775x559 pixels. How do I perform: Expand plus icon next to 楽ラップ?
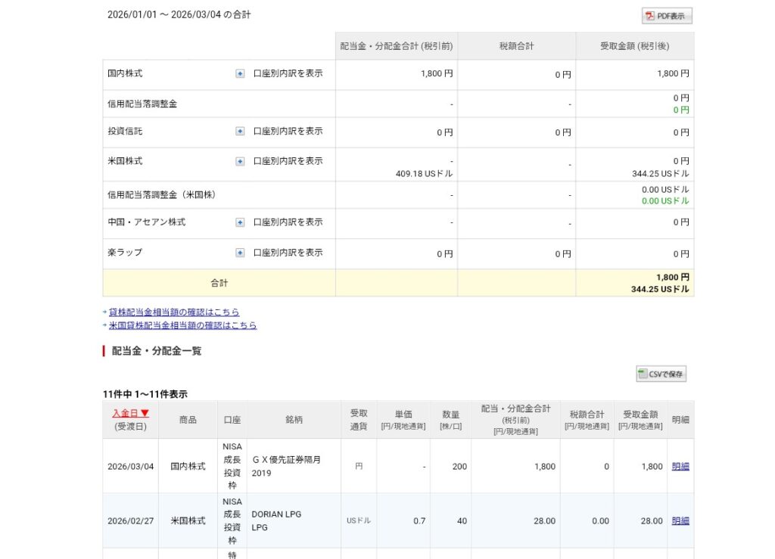[240, 253]
